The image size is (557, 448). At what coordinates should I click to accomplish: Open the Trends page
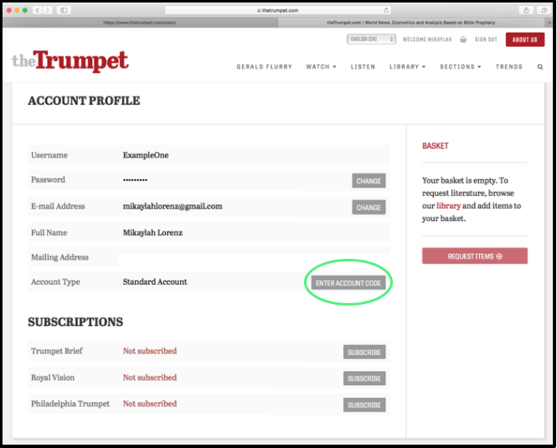click(509, 67)
